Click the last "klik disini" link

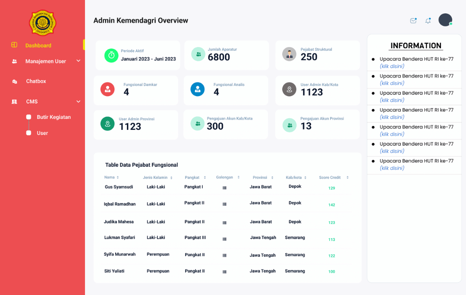coord(392,168)
